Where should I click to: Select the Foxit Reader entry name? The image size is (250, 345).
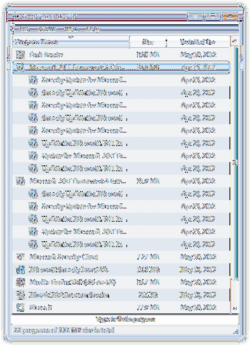pos(46,55)
